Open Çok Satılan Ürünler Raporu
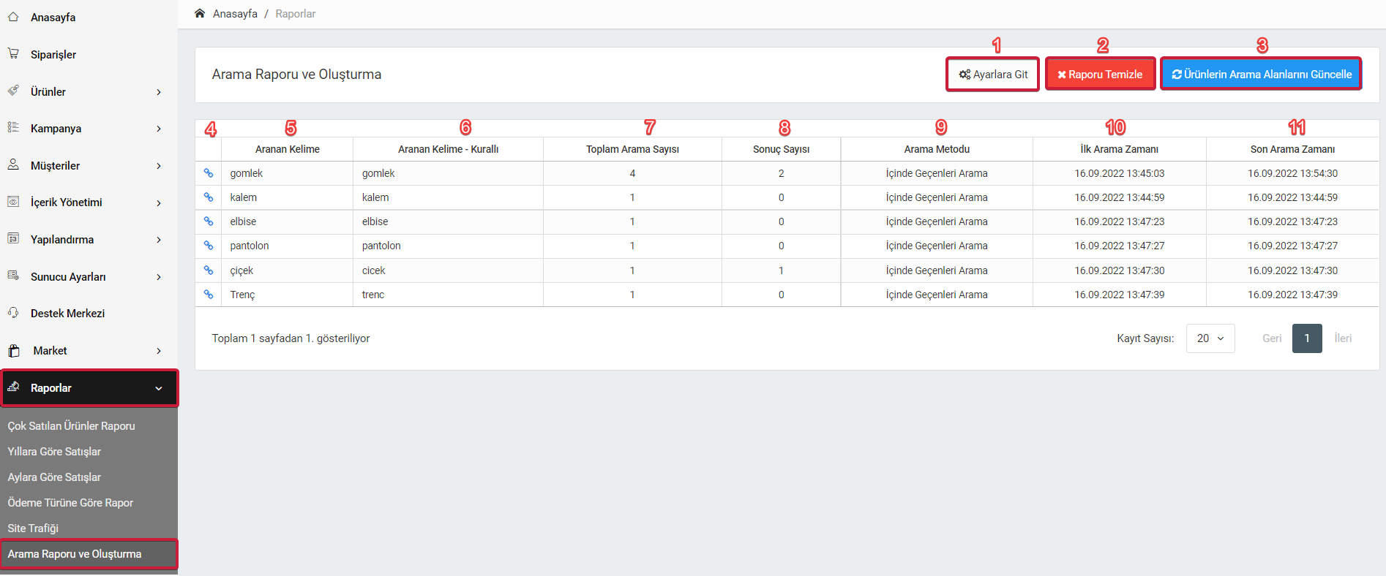1386x576 pixels. click(x=71, y=425)
